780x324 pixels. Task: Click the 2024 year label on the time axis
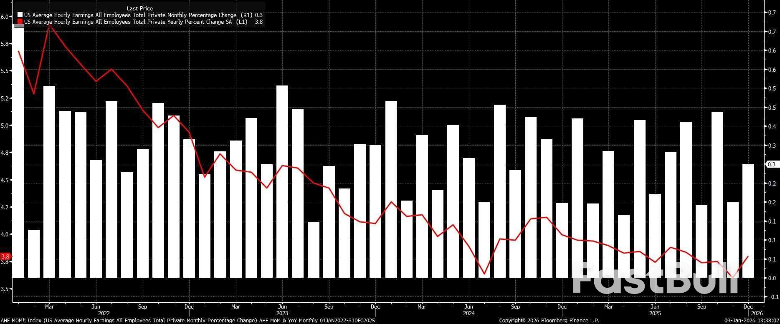pos(469,313)
